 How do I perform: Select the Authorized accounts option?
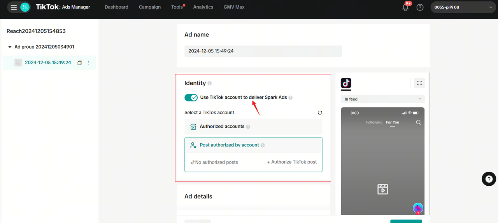pos(253,127)
